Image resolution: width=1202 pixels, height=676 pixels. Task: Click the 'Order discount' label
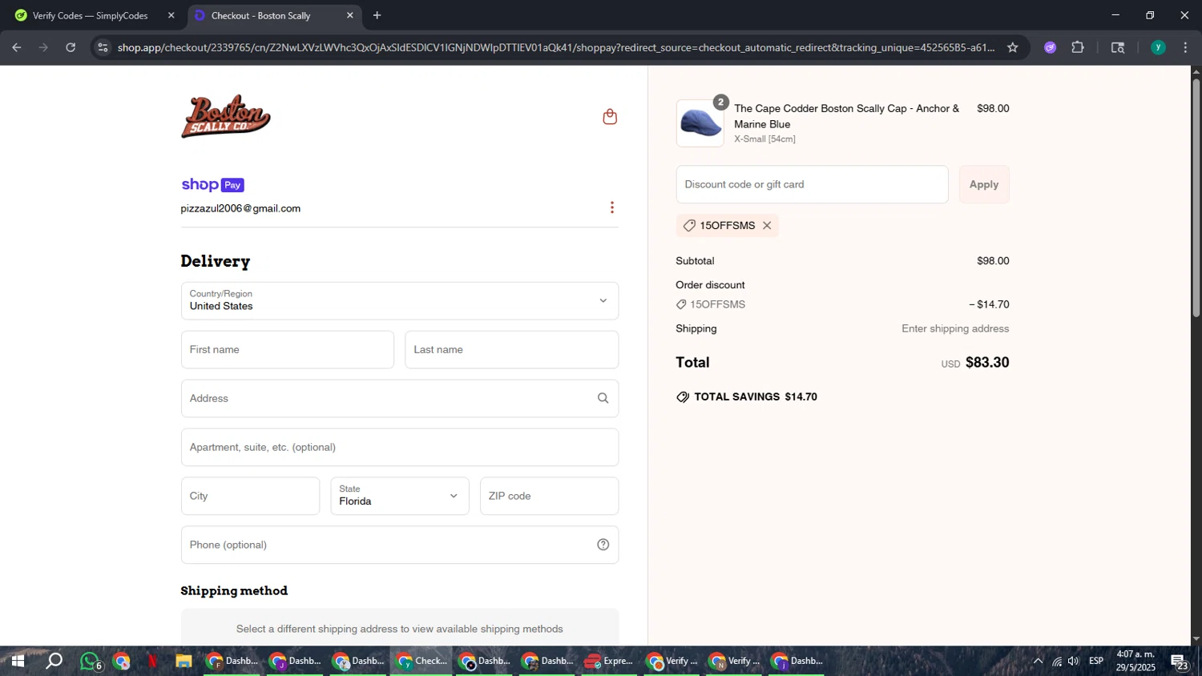[x=710, y=285]
